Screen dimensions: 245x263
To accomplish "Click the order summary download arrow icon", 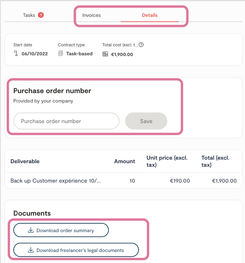I will point(31,230).
